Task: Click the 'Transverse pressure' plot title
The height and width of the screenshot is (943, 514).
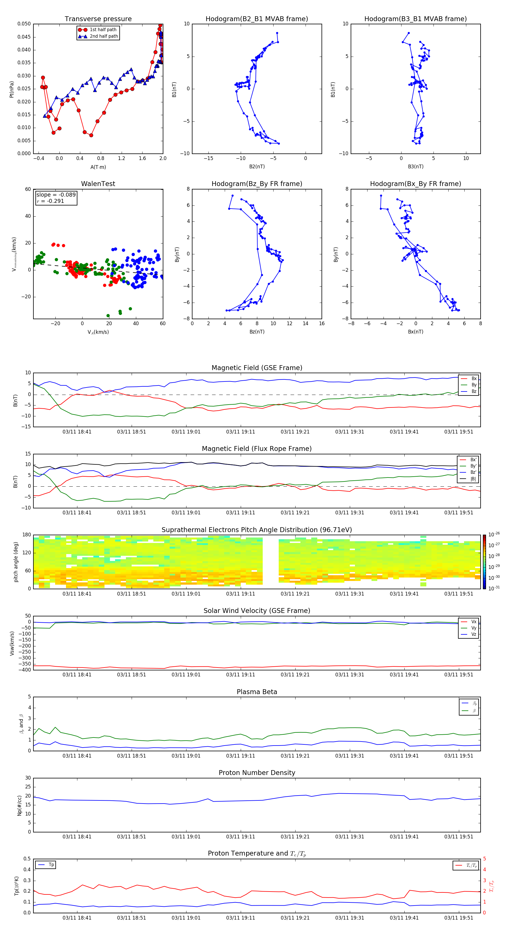Action: 98,19
